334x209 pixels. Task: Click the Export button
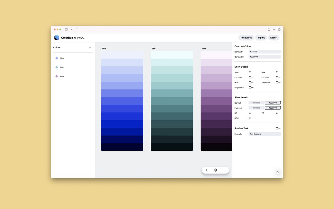pos(274,38)
